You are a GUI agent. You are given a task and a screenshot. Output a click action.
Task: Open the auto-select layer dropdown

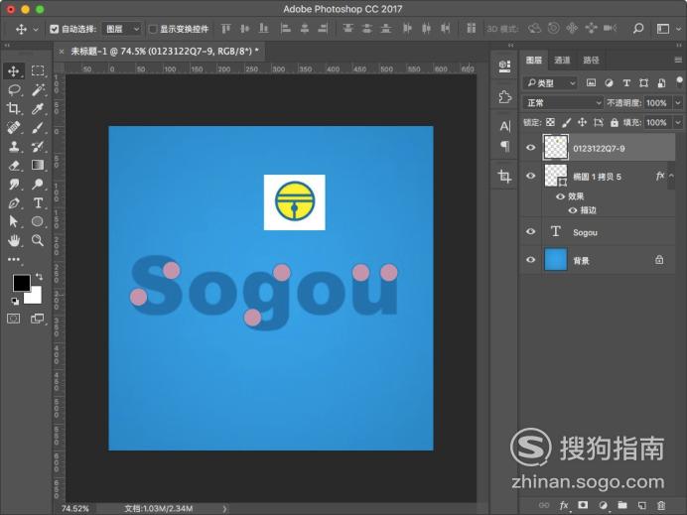[x=122, y=29]
